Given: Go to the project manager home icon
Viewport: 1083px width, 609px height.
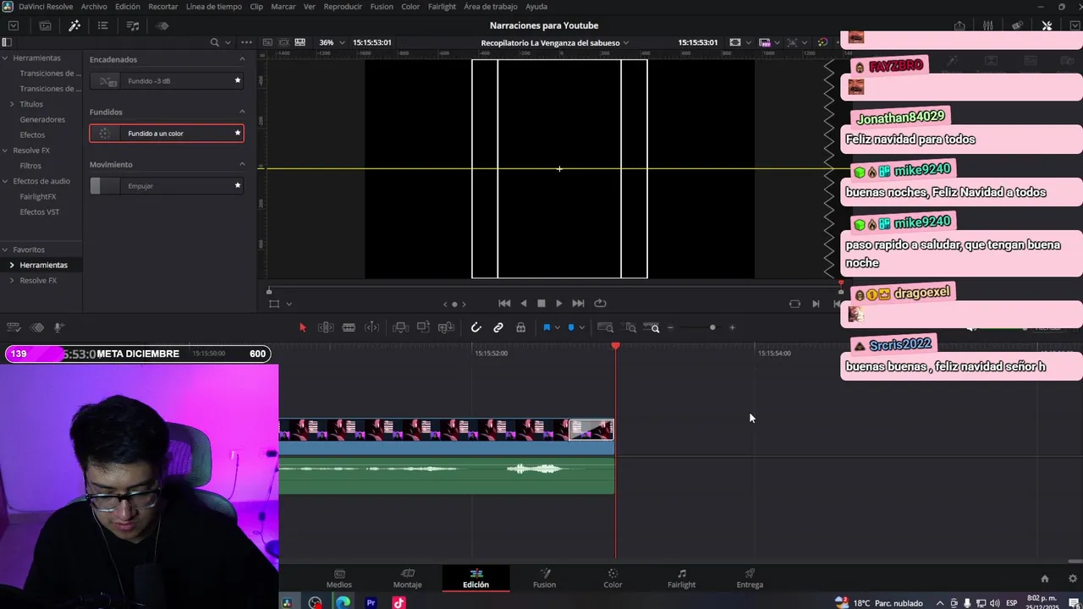Looking at the screenshot, I should tap(1044, 579).
